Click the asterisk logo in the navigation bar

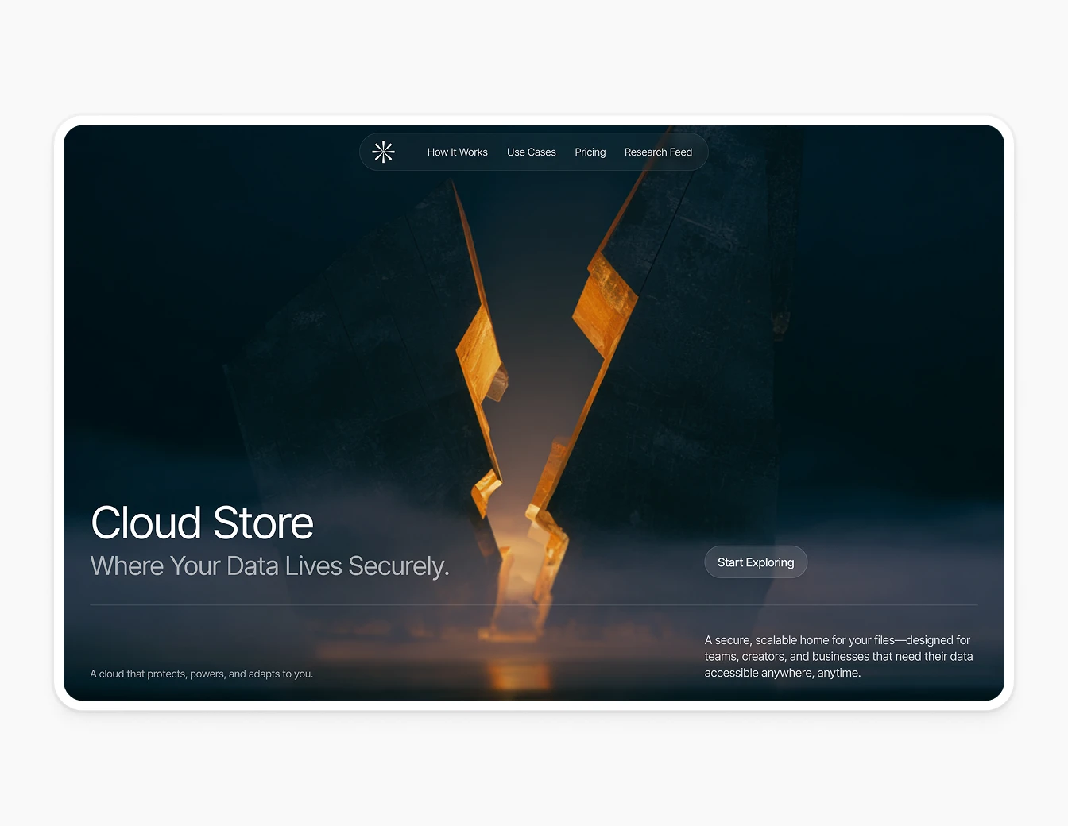coord(383,152)
